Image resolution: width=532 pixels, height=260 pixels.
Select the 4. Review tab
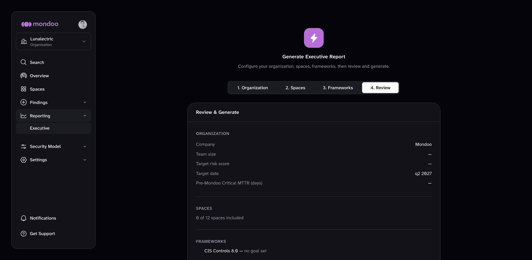pyautogui.click(x=380, y=88)
